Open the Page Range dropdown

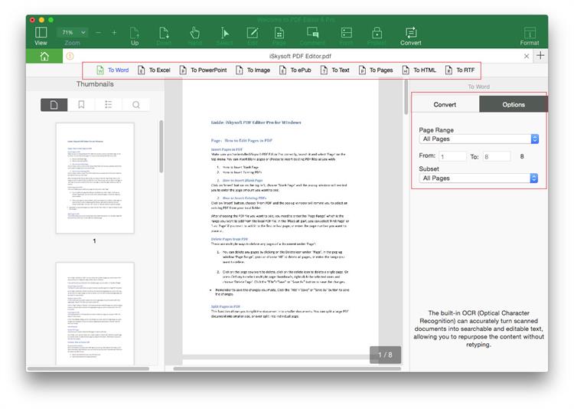479,139
